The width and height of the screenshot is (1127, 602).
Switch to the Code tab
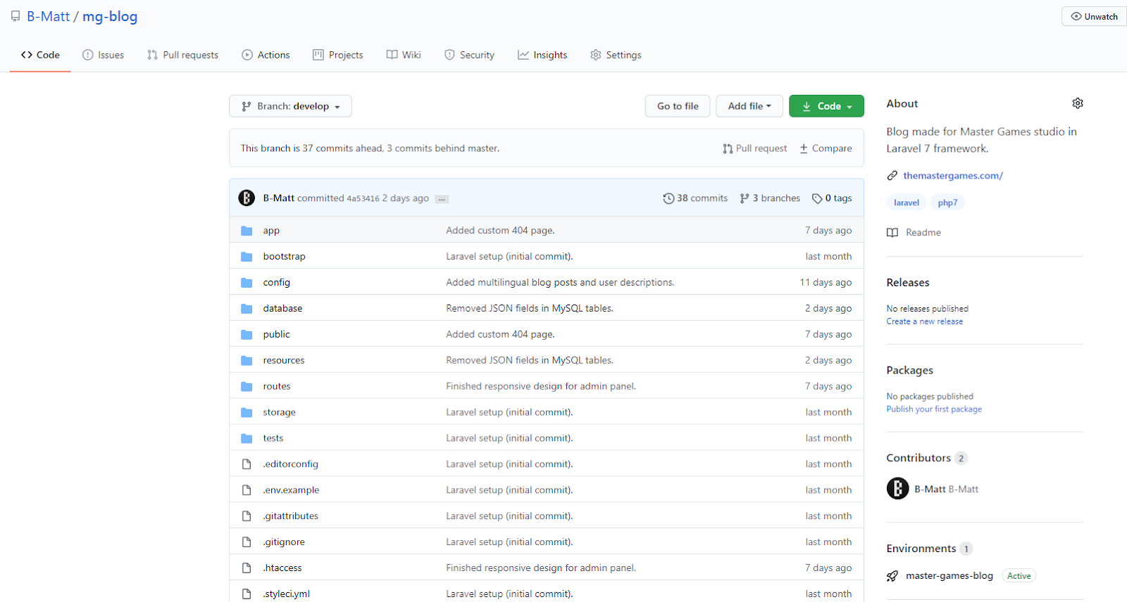coord(40,55)
